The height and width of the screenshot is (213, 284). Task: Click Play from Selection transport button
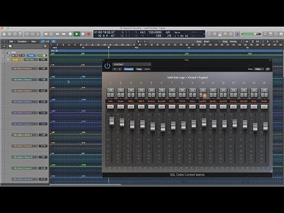point(51,34)
